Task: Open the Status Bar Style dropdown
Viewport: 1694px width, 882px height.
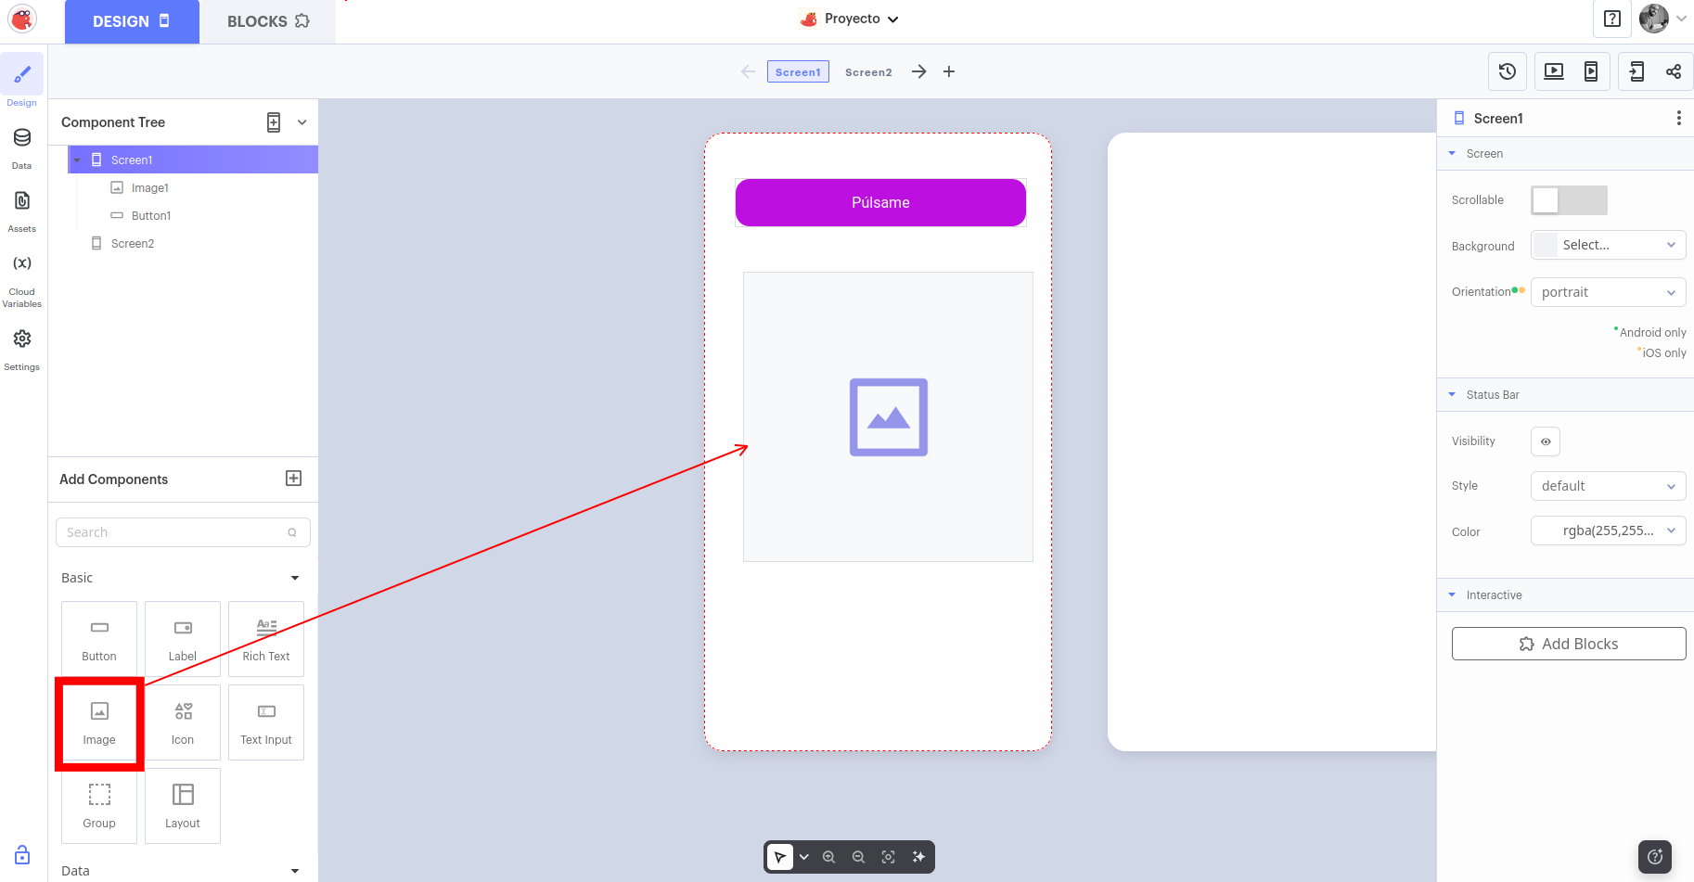Action: [x=1607, y=486]
